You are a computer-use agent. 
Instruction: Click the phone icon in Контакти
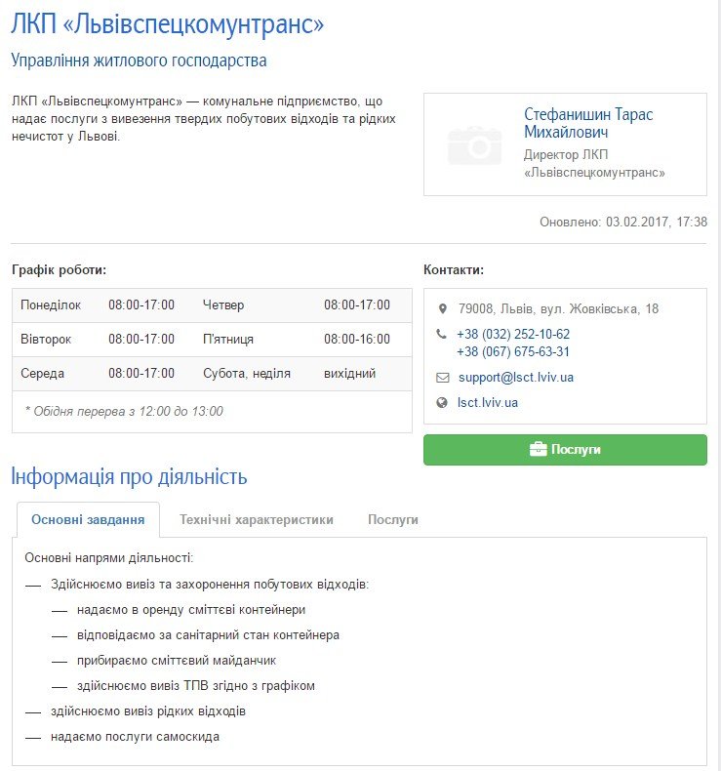tap(442, 334)
